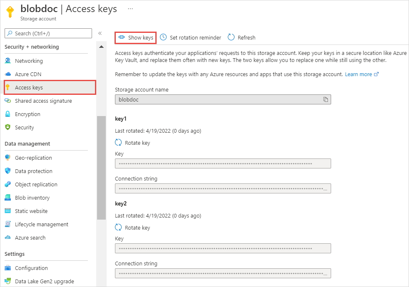This screenshot has height=287, width=409.
Task: Click the Networking icon in sidebar
Action: 8,61
